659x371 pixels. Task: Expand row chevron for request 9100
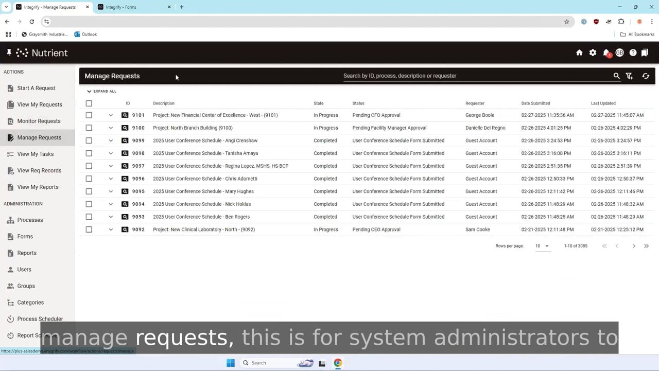tap(111, 128)
